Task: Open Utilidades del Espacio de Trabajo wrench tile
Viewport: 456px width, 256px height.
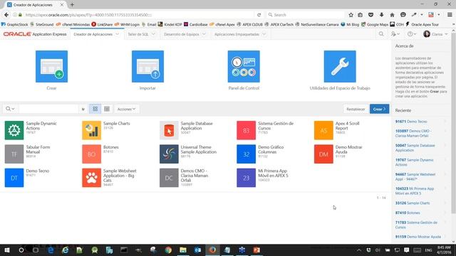Action: coord(340,66)
